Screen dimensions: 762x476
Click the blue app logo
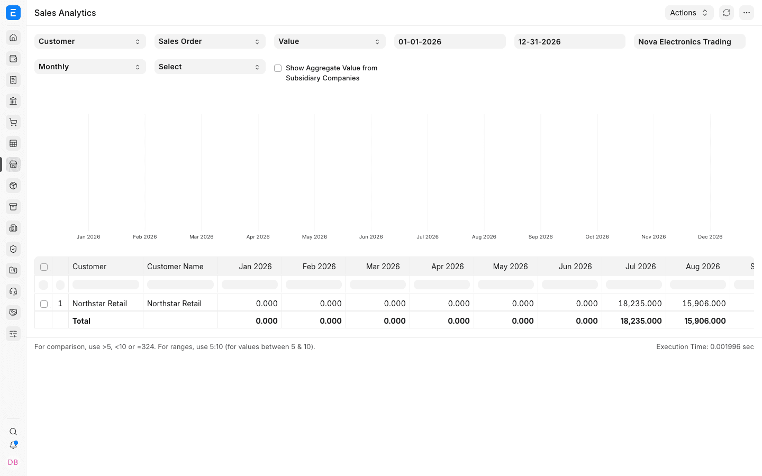[13, 13]
